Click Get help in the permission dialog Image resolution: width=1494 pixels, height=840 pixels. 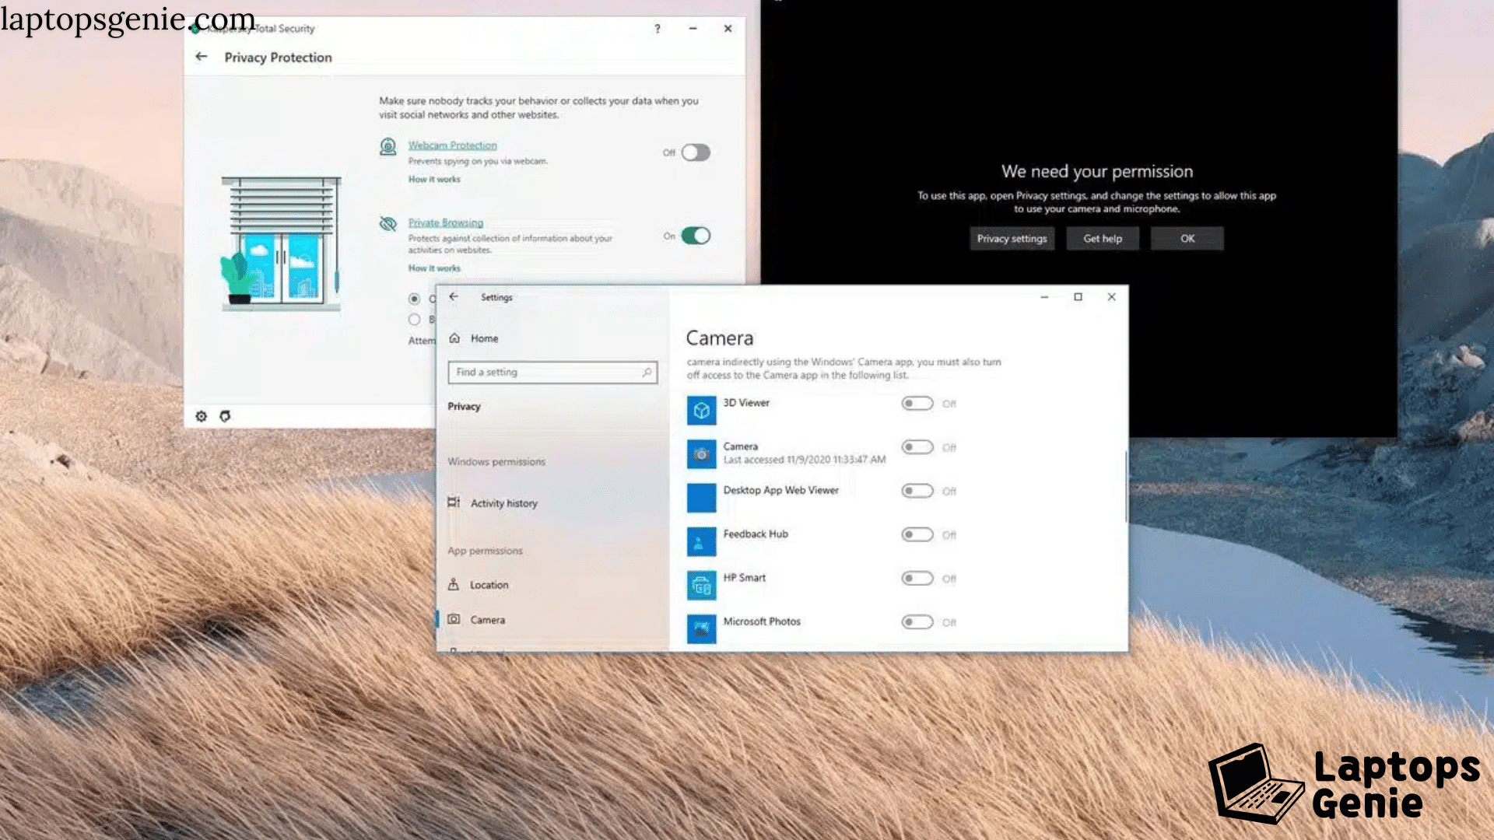1103,239
